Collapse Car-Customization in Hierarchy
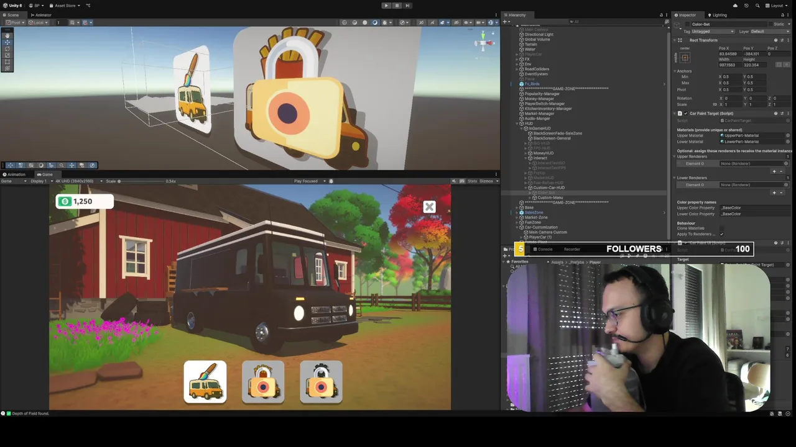 pos(518,227)
